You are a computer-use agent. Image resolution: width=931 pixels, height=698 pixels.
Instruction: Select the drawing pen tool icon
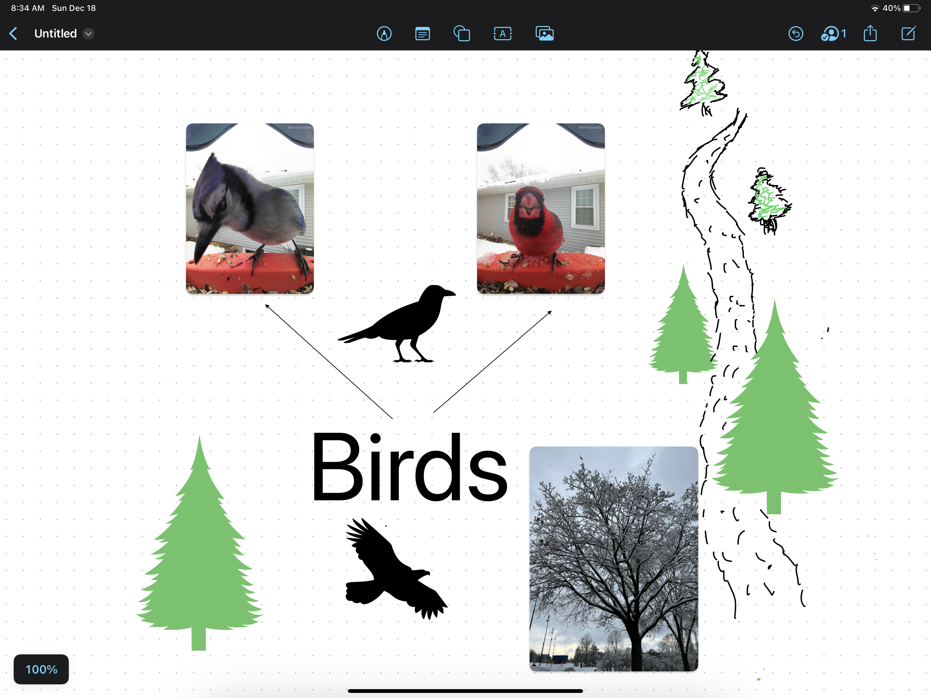pyautogui.click(x=384, y=34)
